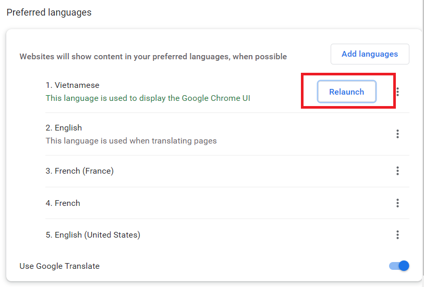Click the Use Google Translate label
The width and height of the screenshot is (424, 287).
[59, 266]
